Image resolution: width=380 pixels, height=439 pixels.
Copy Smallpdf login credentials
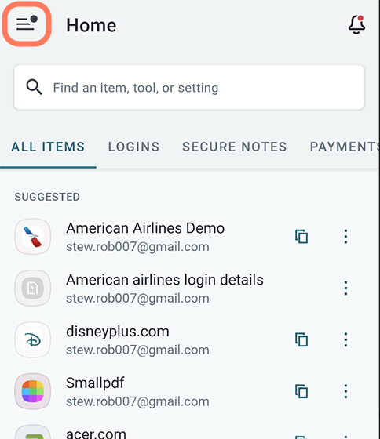coord(301,391)
